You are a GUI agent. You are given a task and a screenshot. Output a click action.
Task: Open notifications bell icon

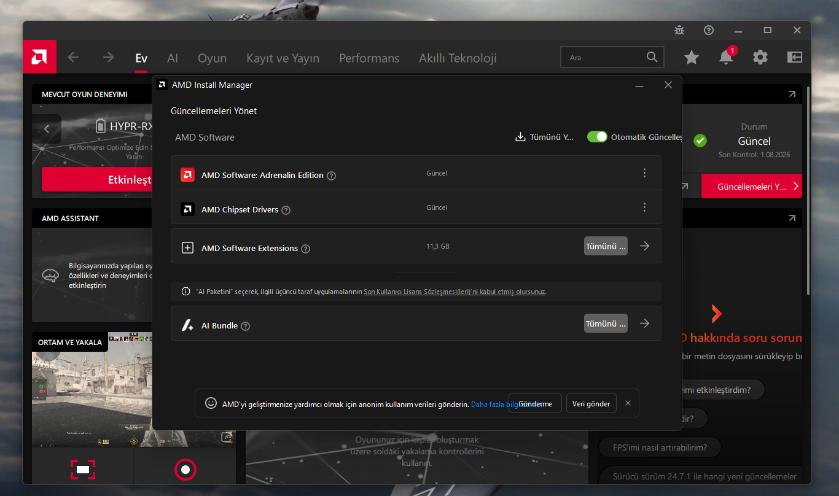(x=726, y=57)
